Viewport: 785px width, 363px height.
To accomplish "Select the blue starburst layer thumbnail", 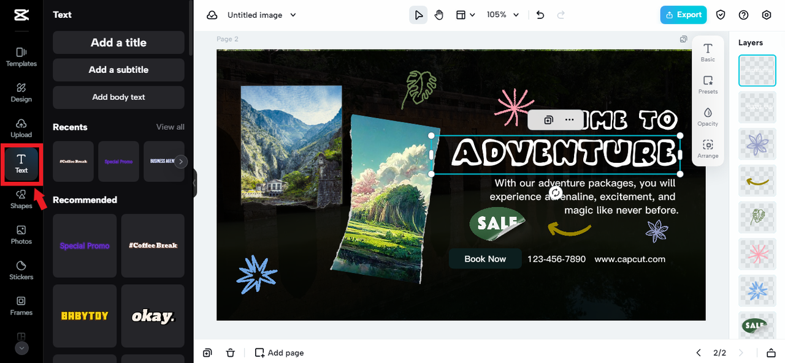I will [x=757, y=291].
